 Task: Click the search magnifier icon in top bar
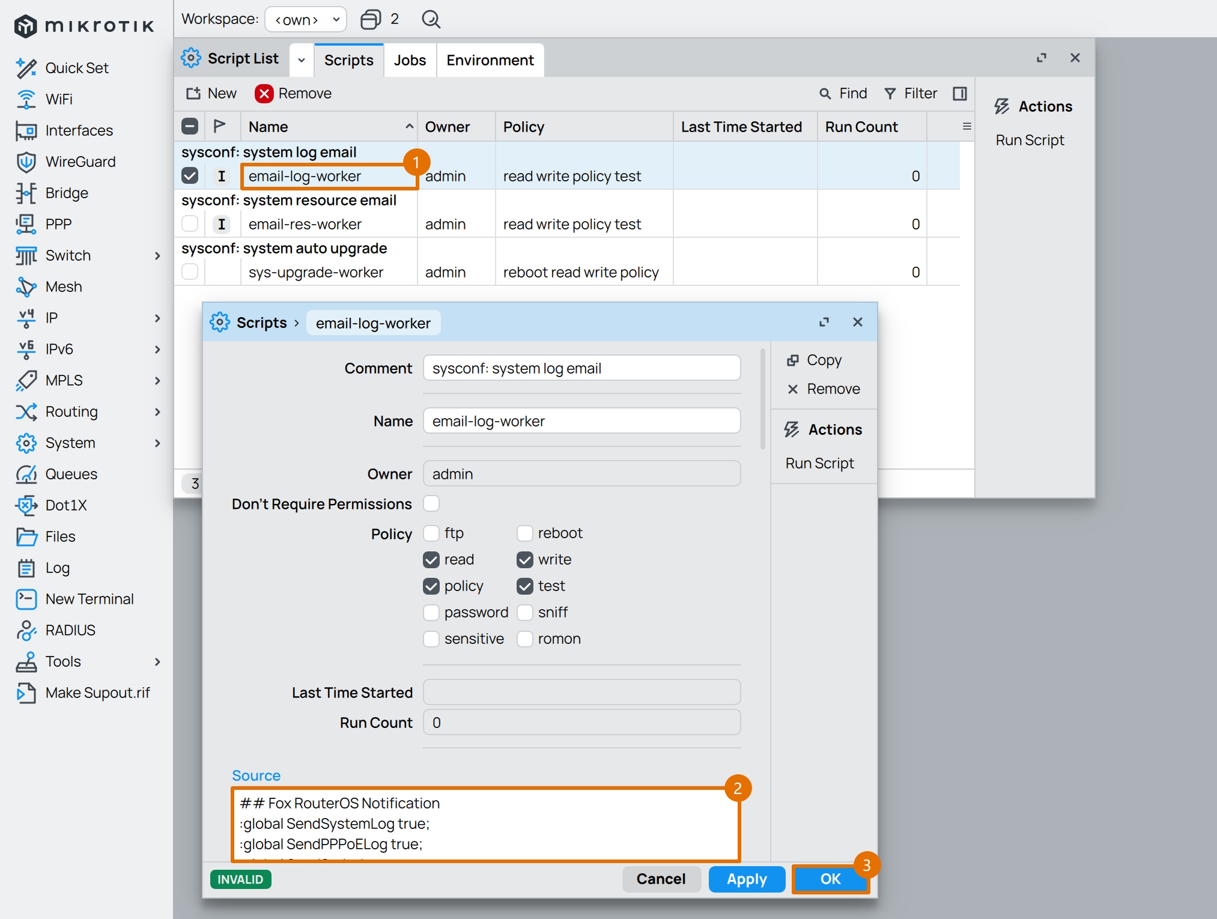point(431,19)
